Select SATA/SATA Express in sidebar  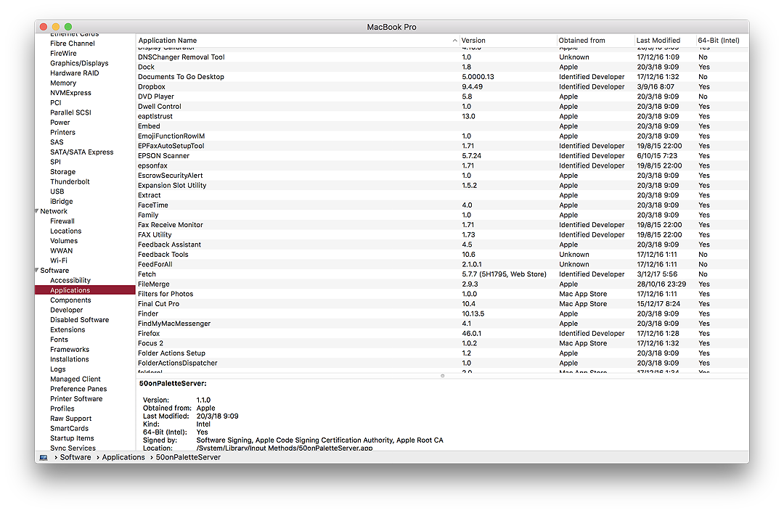coord(81,152)
